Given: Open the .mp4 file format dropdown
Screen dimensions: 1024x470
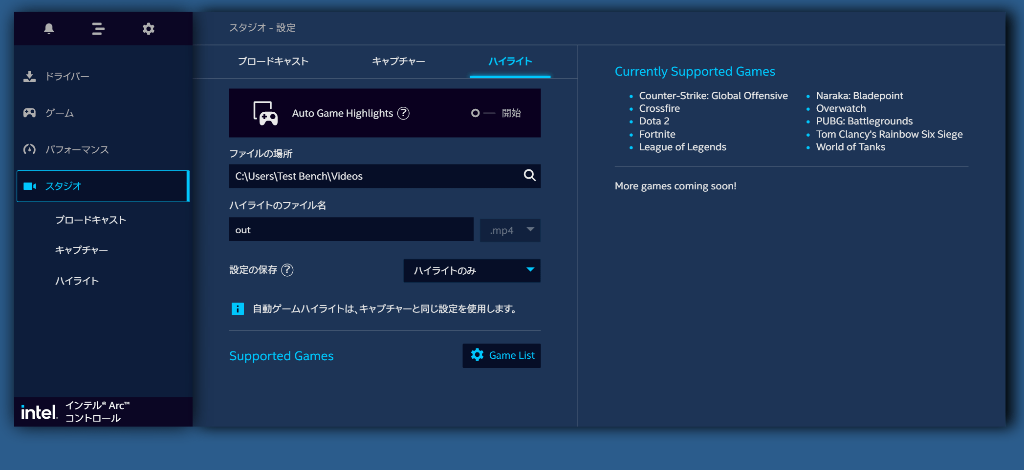Looking at the screenshot, I should pyautogui.click(x=510, y=230).
